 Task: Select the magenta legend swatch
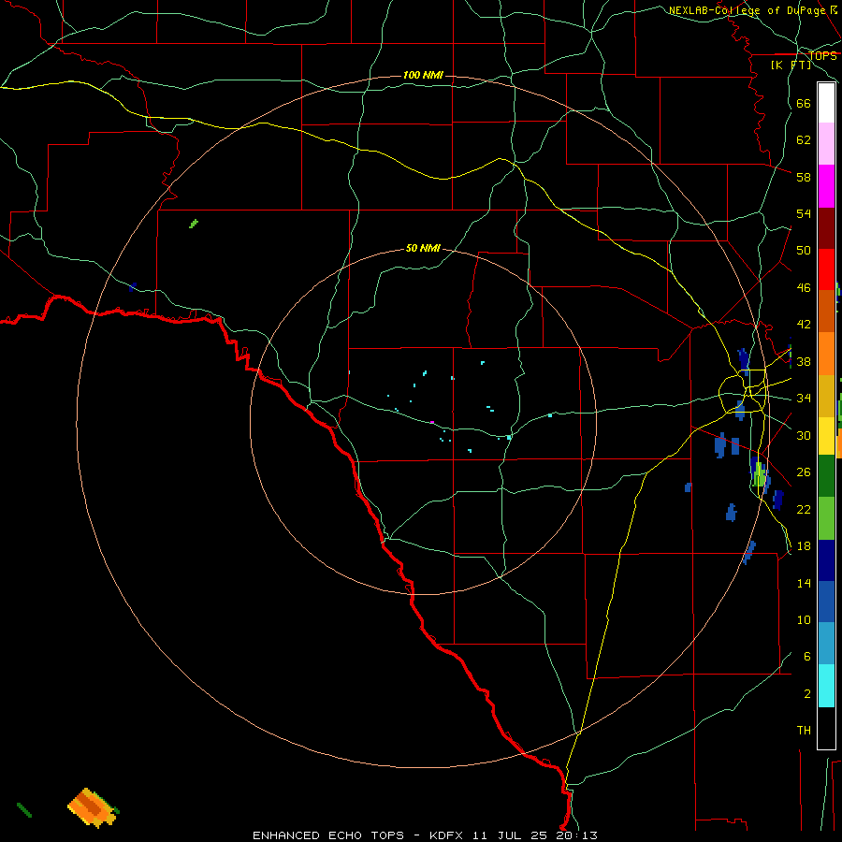[826, 186]
